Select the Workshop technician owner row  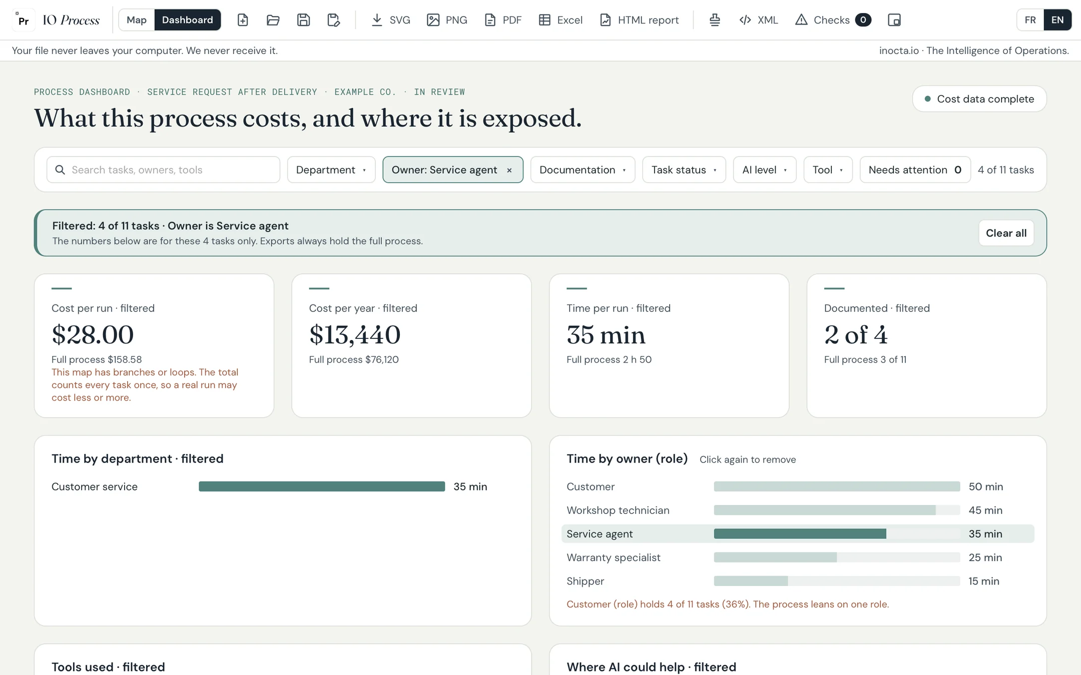click(798, 510)
